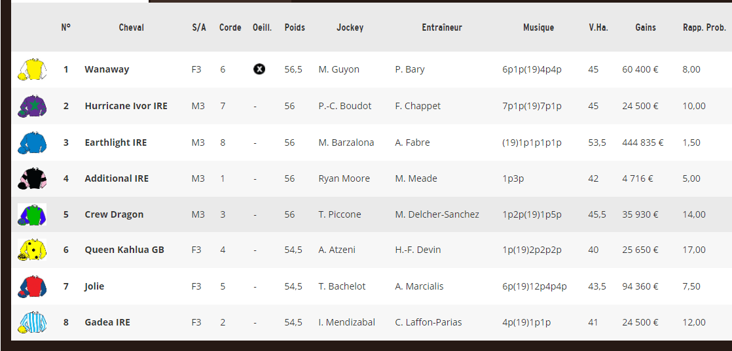This screenshot has width=732, height=351.
Task: Select jockey Ryan Moore
Action: [x=344, y=178]
